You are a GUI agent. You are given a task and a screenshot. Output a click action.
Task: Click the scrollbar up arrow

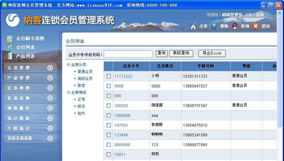pyautogui.click(x=279, y=13)
